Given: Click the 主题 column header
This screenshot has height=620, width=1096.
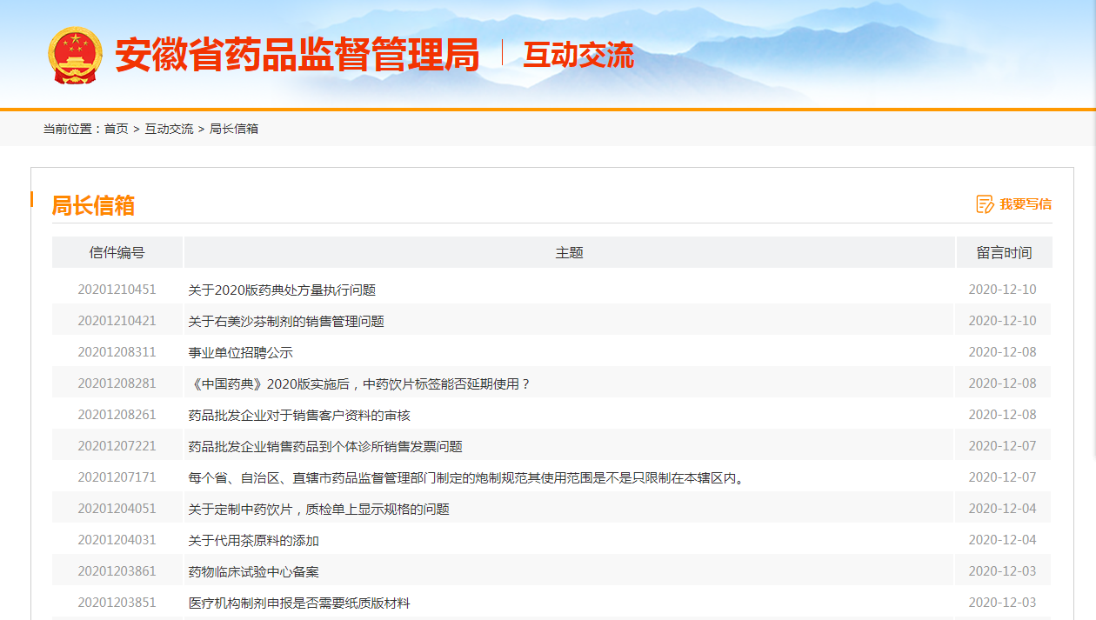Looking at the screenshot, I should (569, 252).
